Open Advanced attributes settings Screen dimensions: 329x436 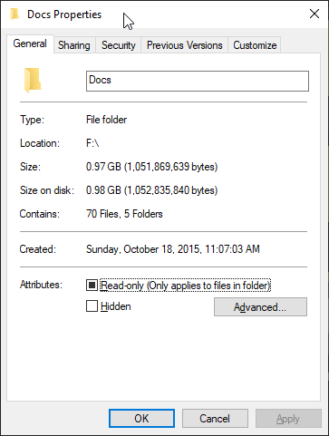point(260,307)
